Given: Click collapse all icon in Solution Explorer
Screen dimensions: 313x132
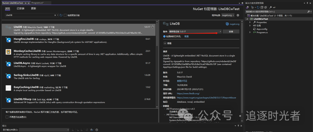Looking at the screenshot, I should tap(262, 7).
